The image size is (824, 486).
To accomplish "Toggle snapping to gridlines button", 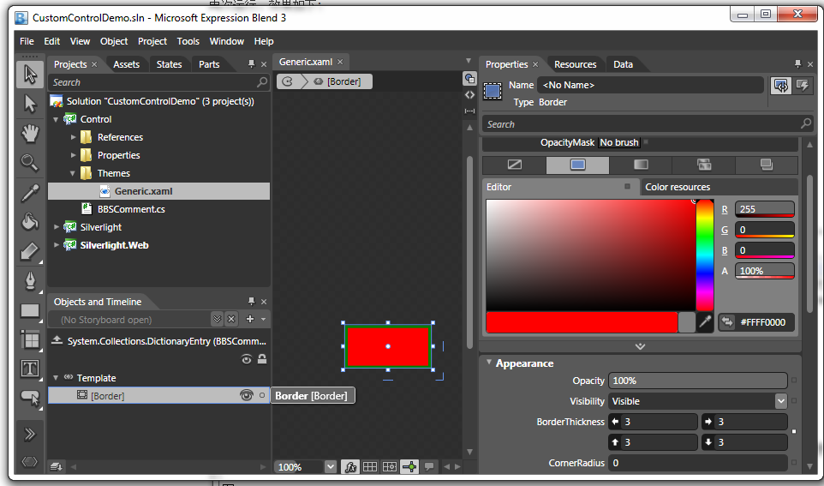I will pyautogui.click(x=390, y=466).
